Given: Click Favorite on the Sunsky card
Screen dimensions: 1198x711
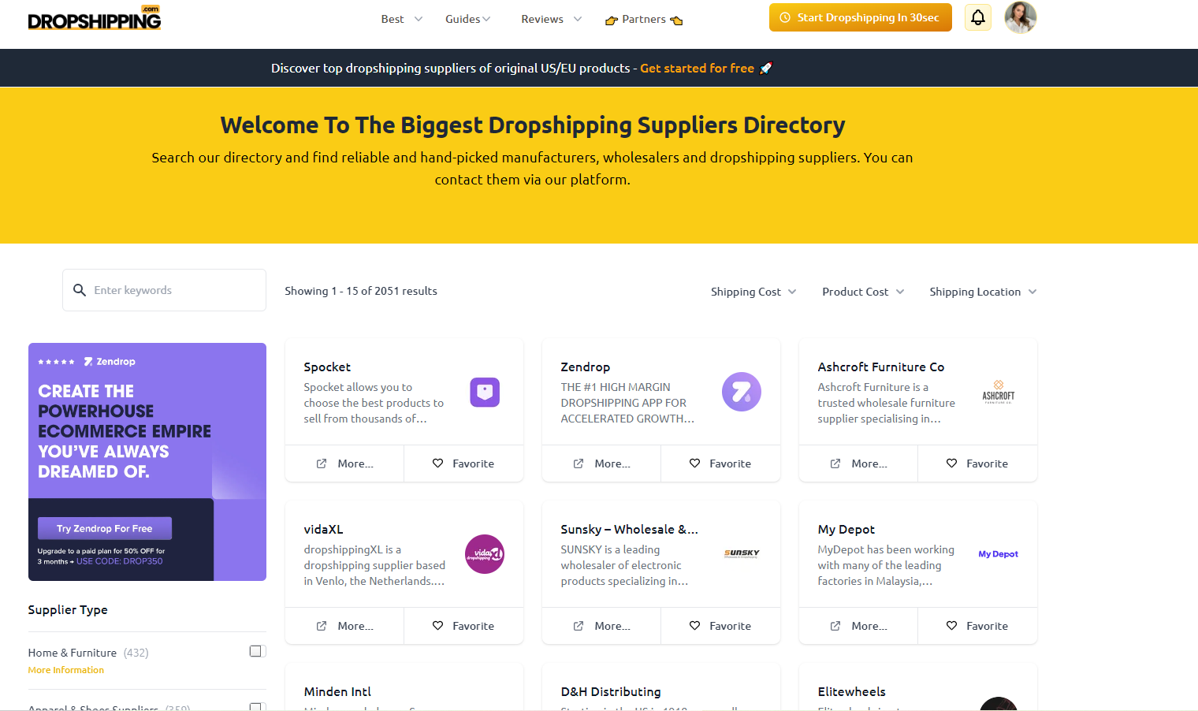Looking at the screenshot, I should 720,626.
